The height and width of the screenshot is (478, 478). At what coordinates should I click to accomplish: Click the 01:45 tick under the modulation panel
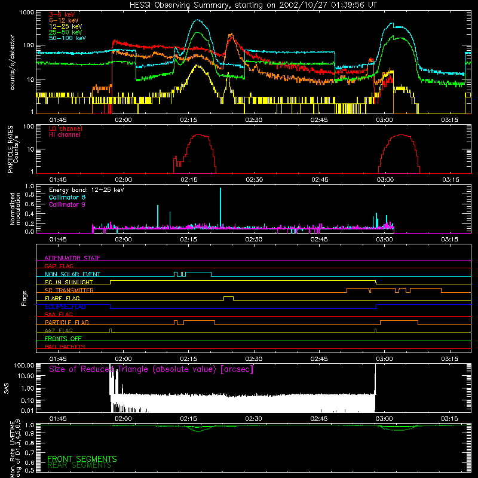[58, 240]
